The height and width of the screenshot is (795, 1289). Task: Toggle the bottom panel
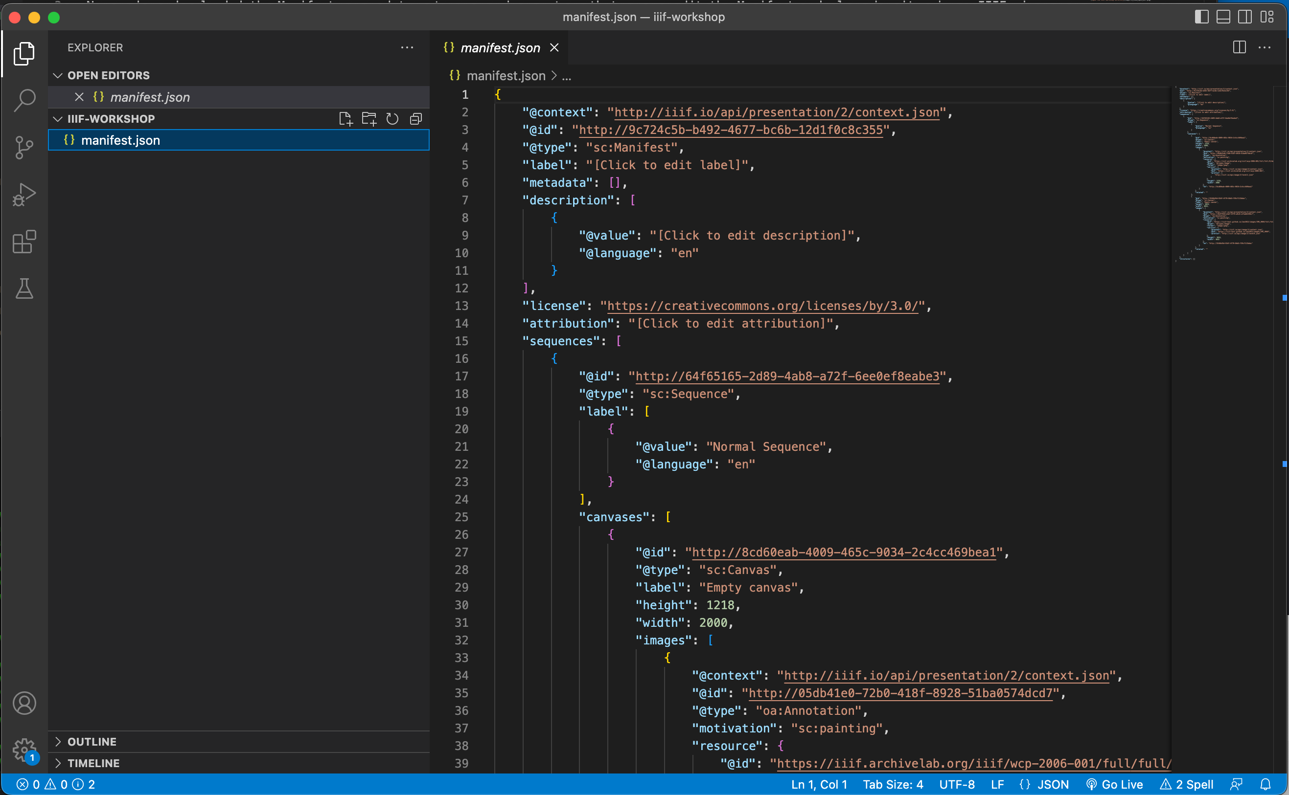coord(1223,17)
